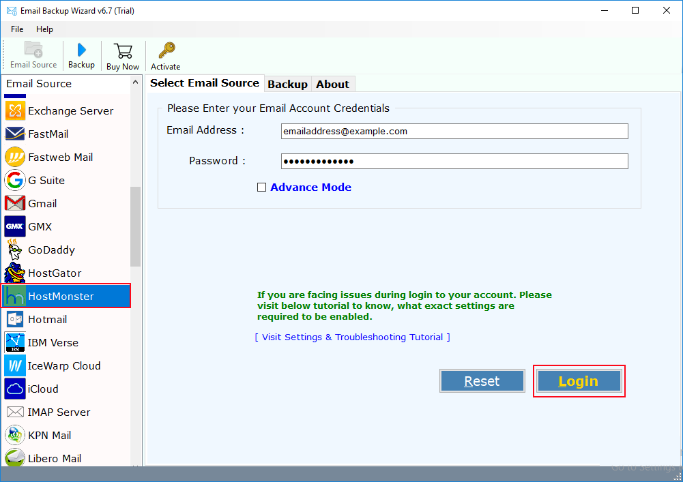Click the Activate key icon

[166, 50]
